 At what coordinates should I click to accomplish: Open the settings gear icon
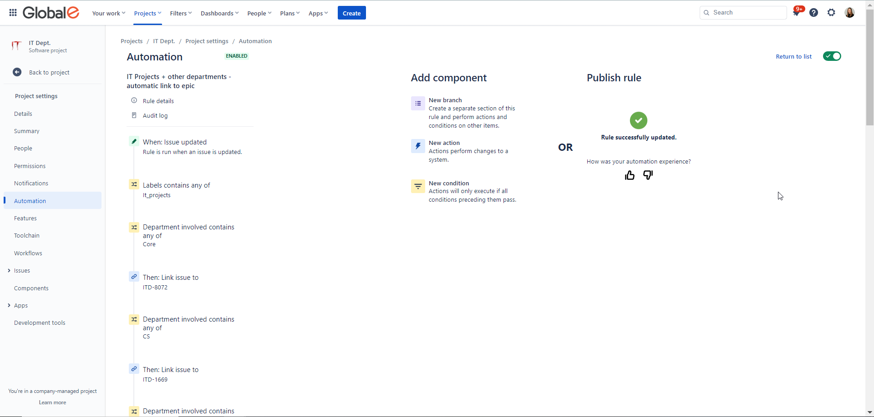pyautogui.click(x=832, y=13)
